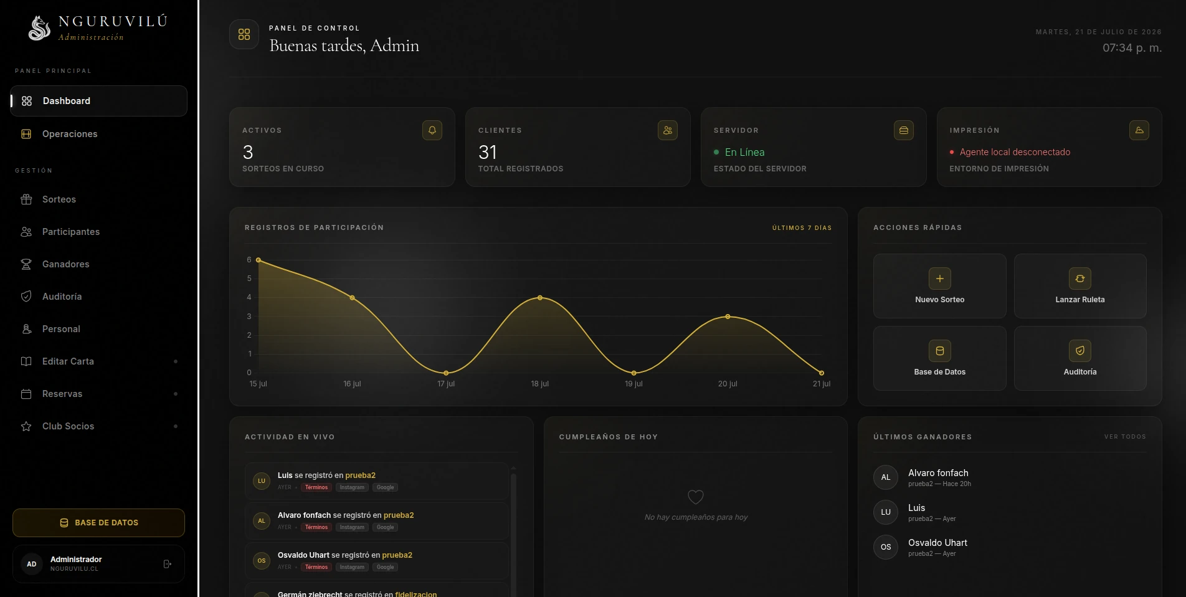Click the users icon in Clientes card
The height and width of the screenshot is (597, 1186).
pos(668,130)
